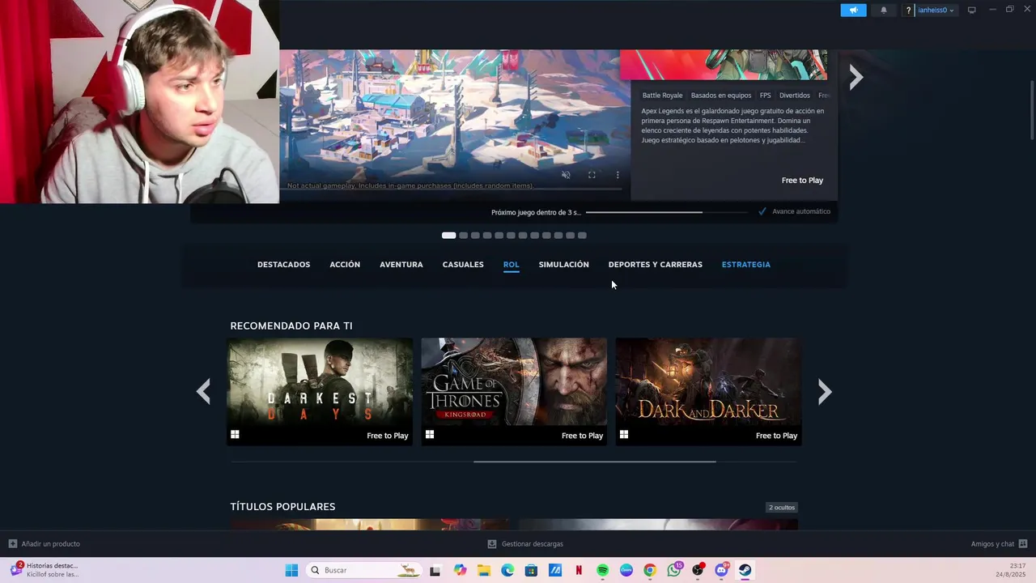
Task: Open the trailer's three-dot options menu
Action: (x=618, y=175)
